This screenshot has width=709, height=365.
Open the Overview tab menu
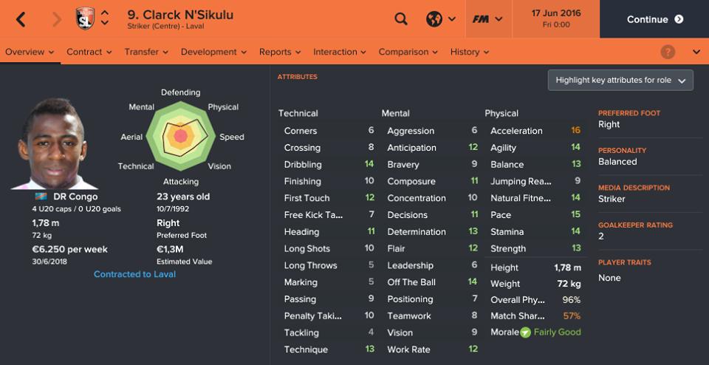click(x=30, y=52)
